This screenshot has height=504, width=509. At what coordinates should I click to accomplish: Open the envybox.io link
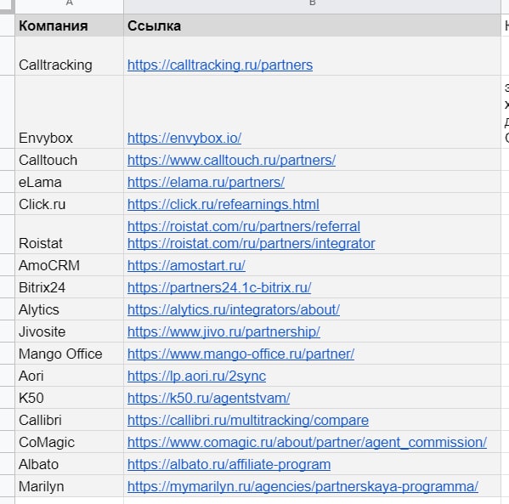184,138
